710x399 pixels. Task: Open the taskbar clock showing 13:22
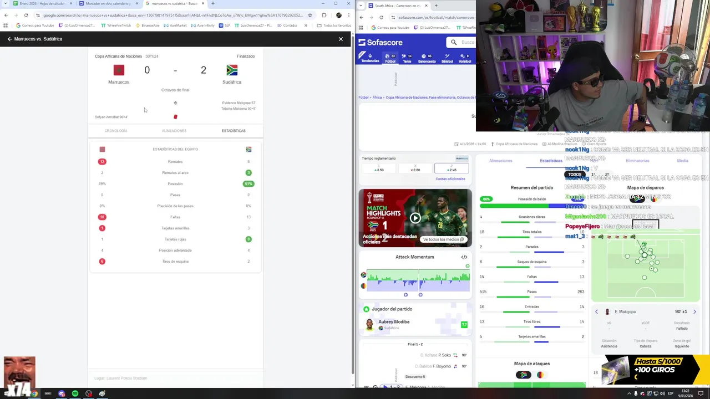(x=685, y=393)
